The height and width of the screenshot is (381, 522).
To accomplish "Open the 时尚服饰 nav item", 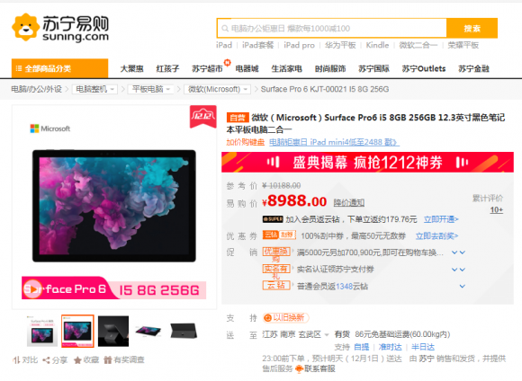I will coord(330,69).
